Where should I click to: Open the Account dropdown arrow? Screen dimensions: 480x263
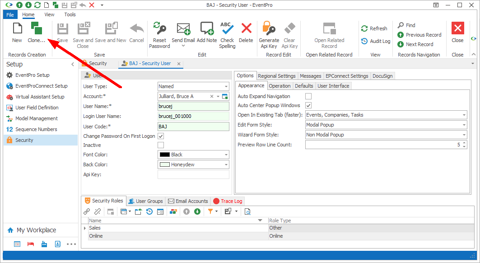pos(218,96)
